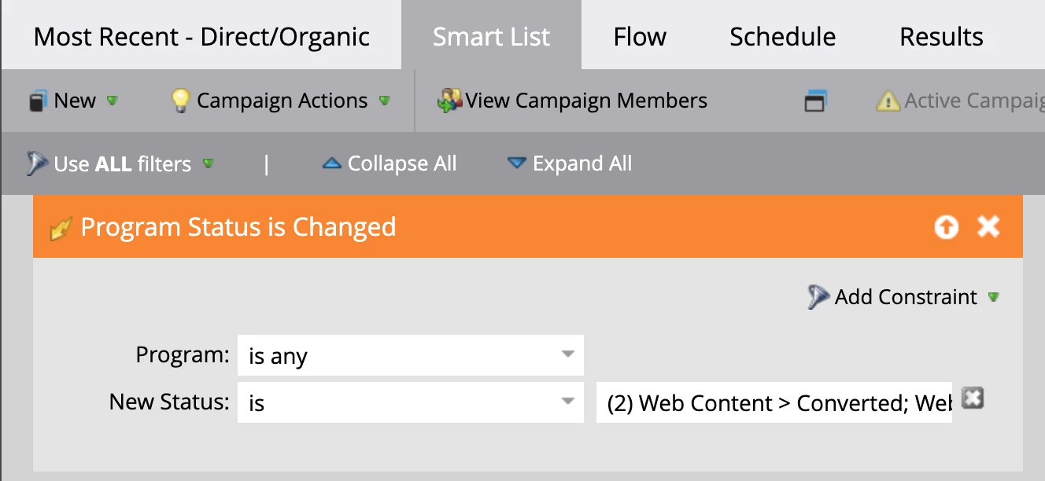Click the pencil icon on the trigger header
The image size is (1045, 481).
point(60,229)
